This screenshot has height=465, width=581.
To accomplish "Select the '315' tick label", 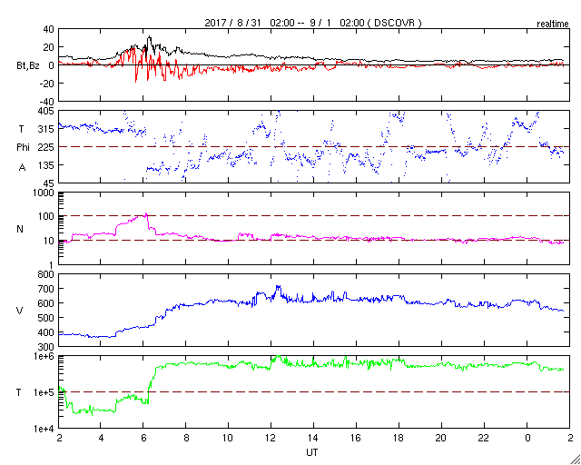I will pyautogui.click(x=47, y=129).
